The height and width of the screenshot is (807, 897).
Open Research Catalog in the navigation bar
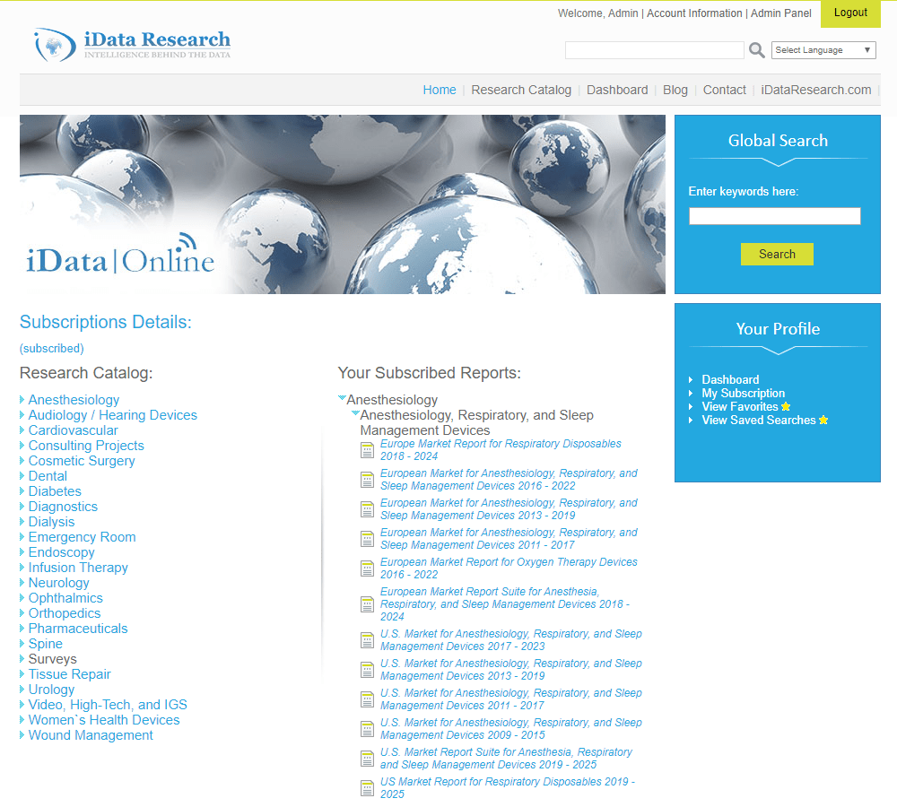521,90
